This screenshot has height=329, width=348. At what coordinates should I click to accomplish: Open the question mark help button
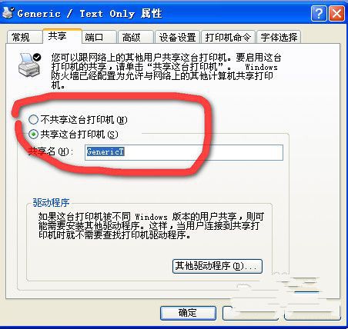(319, 14)
